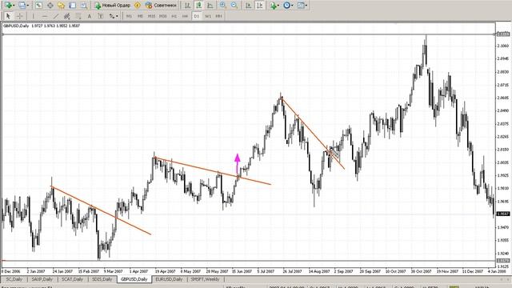Click the 1.9587 current price label
Viewport: 512px width, 288px height.
(503, 214)
